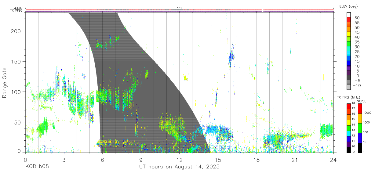Click the '100' label on NOISE scale
The width and height of the screenshot is (375, 173).
[x=366, y=132]
